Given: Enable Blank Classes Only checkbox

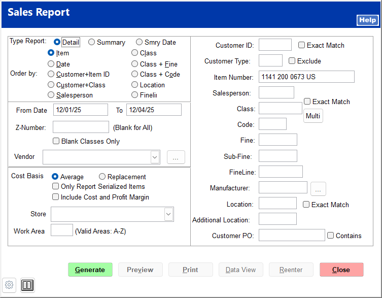Looking at the screenshot, I should [x=56, y=141].
